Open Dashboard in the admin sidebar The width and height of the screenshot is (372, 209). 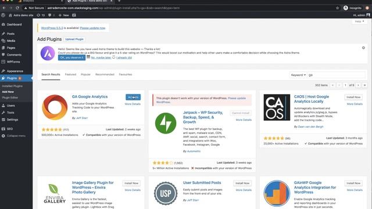[14, 24]
